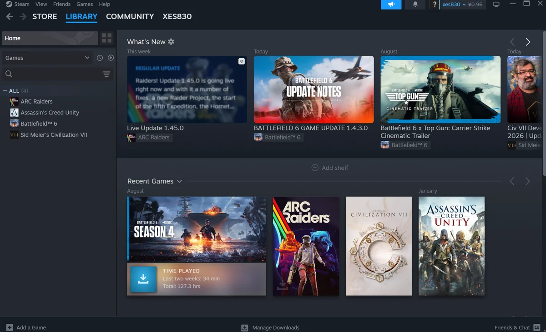
Task: Select the LIBRARY tab
Action: click(x=81, y=16)
